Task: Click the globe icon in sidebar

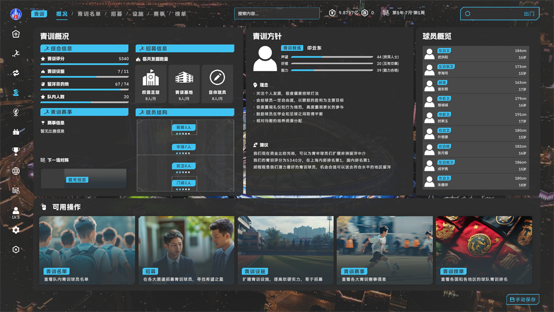Action: (16, 171)
